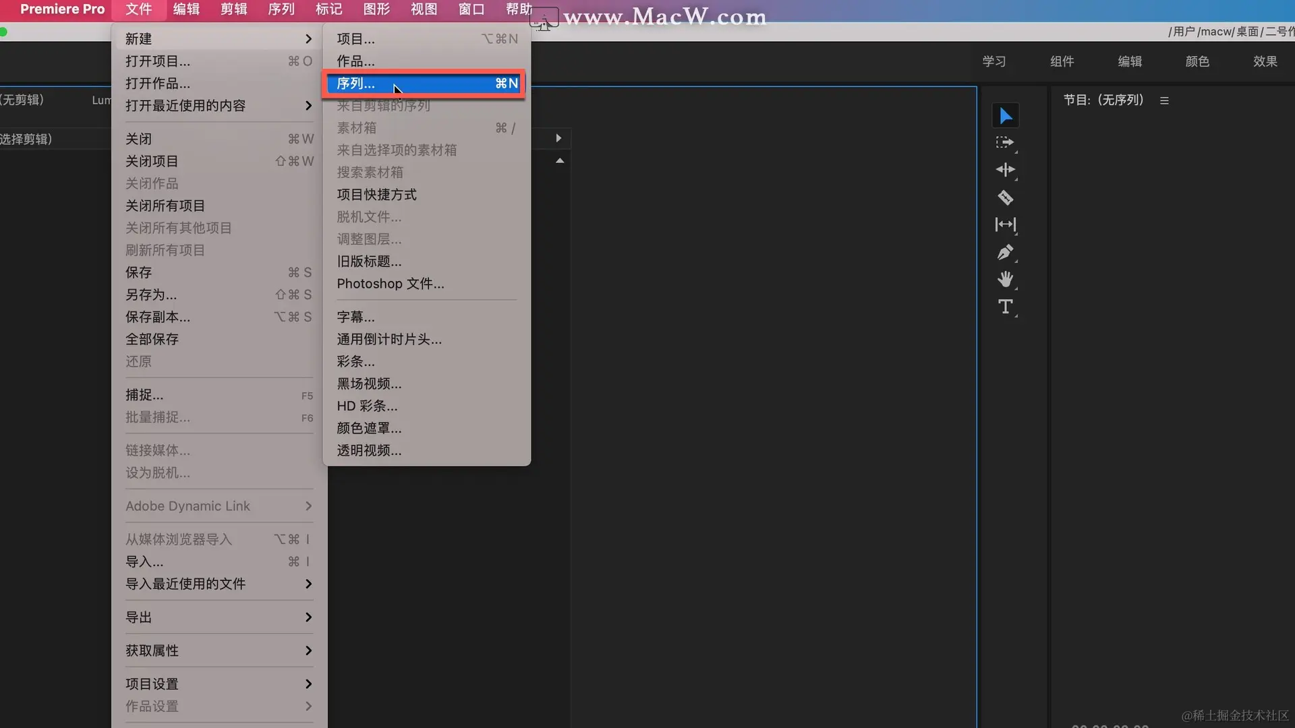
Task: Click the small right-pointing panel arrow
Action: pos(558,138)
